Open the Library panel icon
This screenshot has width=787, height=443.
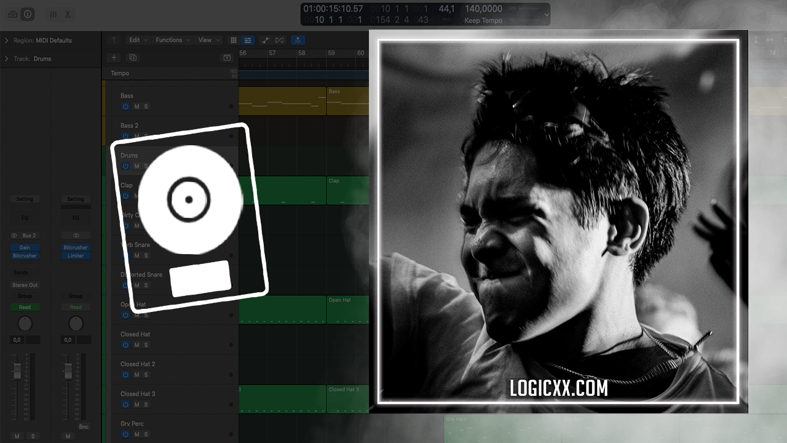click(13, 14)
